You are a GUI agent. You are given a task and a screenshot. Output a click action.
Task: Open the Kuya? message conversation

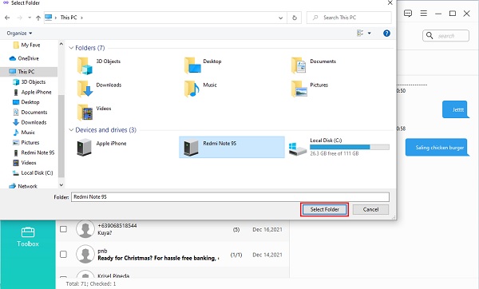click(x=172, y=229)
